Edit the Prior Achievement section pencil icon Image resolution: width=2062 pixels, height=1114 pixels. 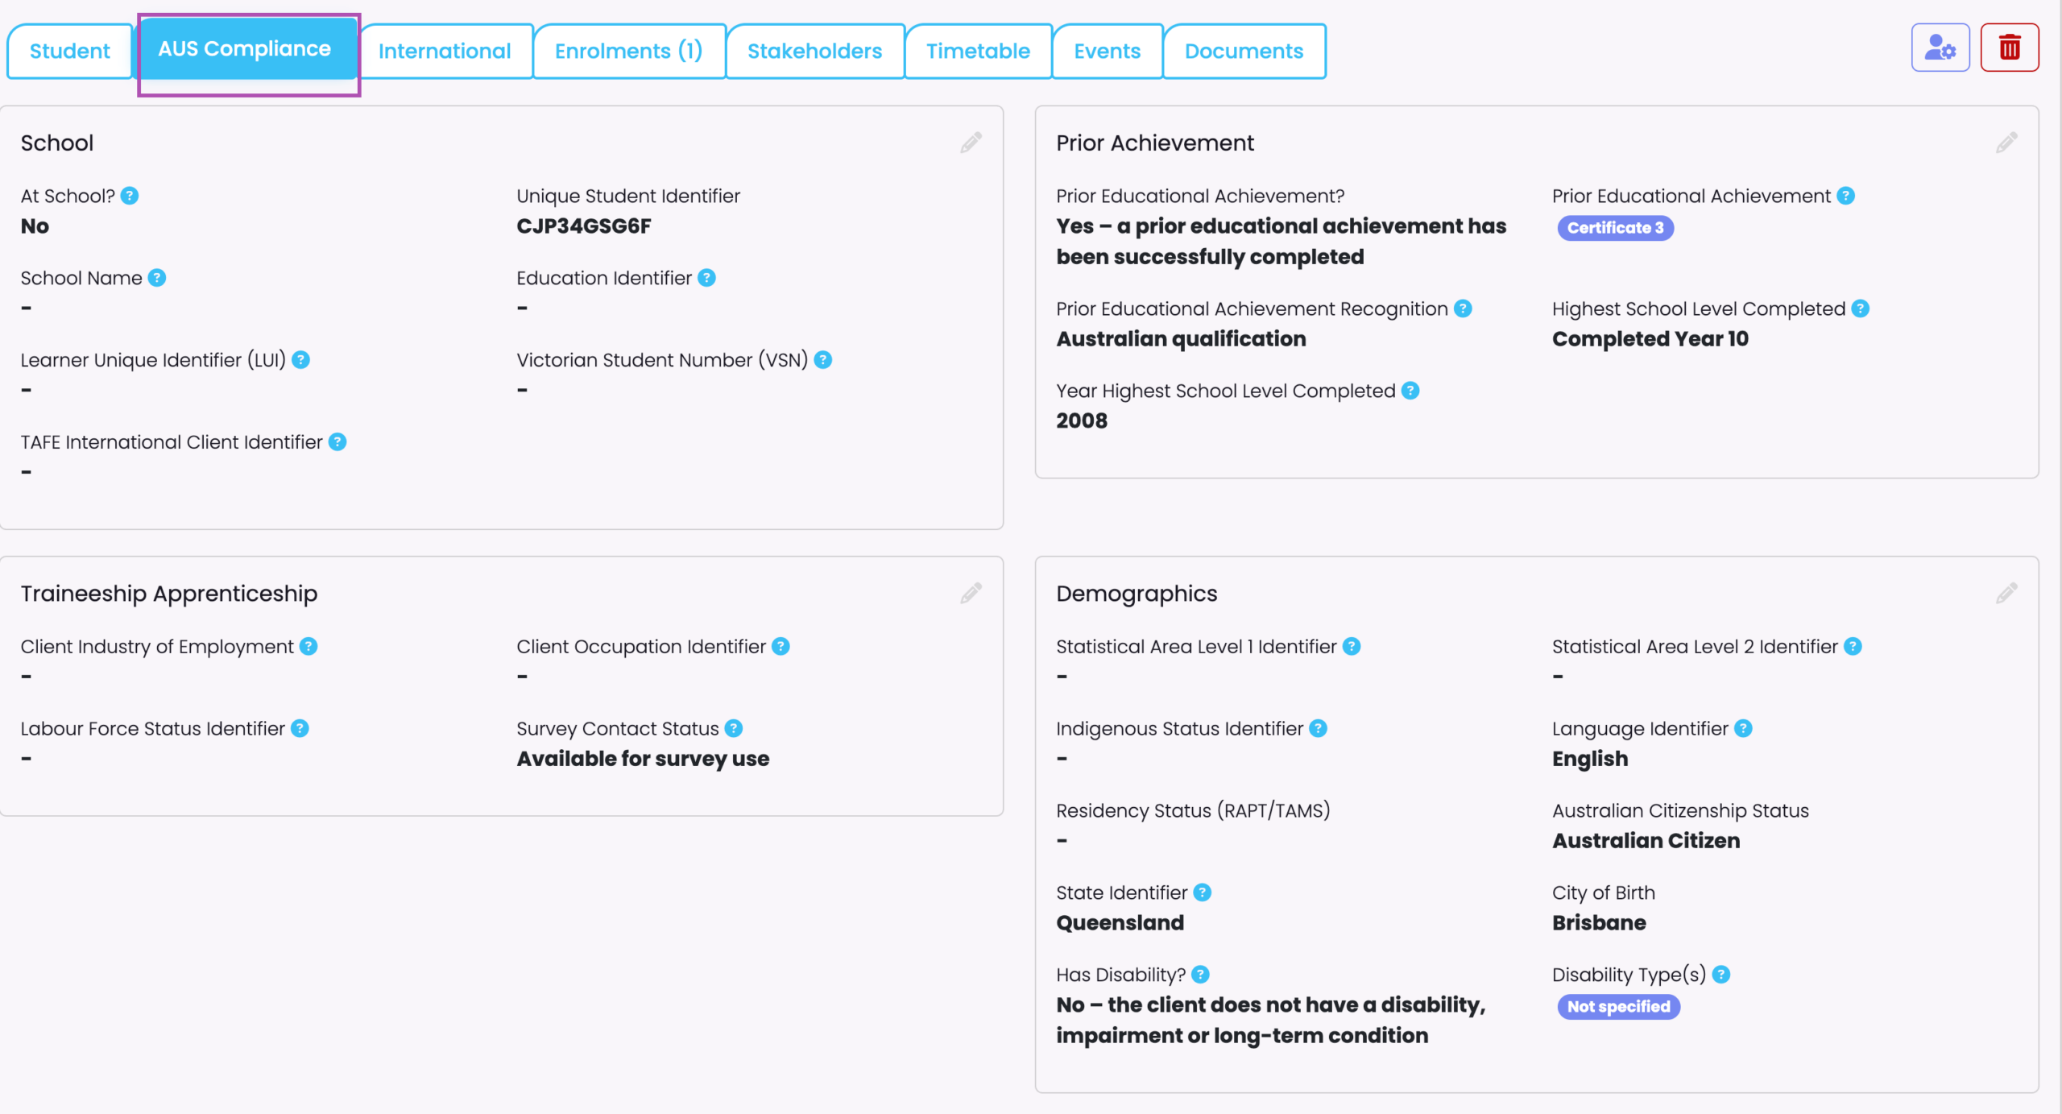pyautogui.click(x=2006, y=143)
